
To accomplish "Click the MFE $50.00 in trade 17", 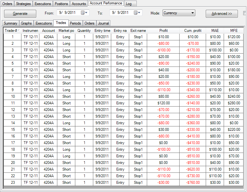I will tap(234, 143).
